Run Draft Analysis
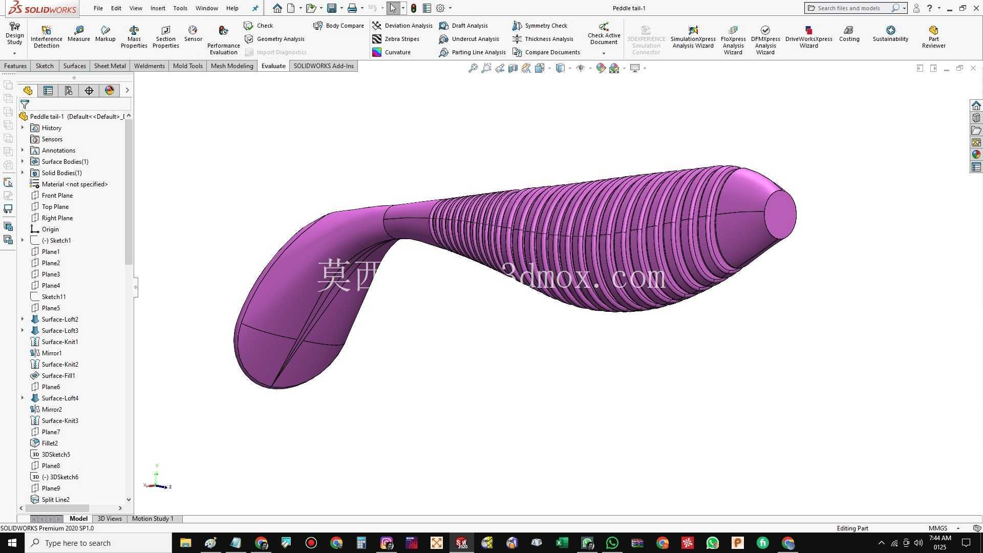The height and width of the screenshot is (553, 983). (x=463, y=26)
